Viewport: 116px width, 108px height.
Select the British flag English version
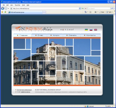[95, 30]
